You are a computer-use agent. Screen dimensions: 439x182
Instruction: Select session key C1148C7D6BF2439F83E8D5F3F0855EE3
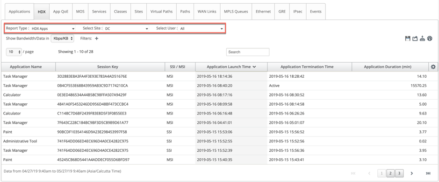(92, 114)
